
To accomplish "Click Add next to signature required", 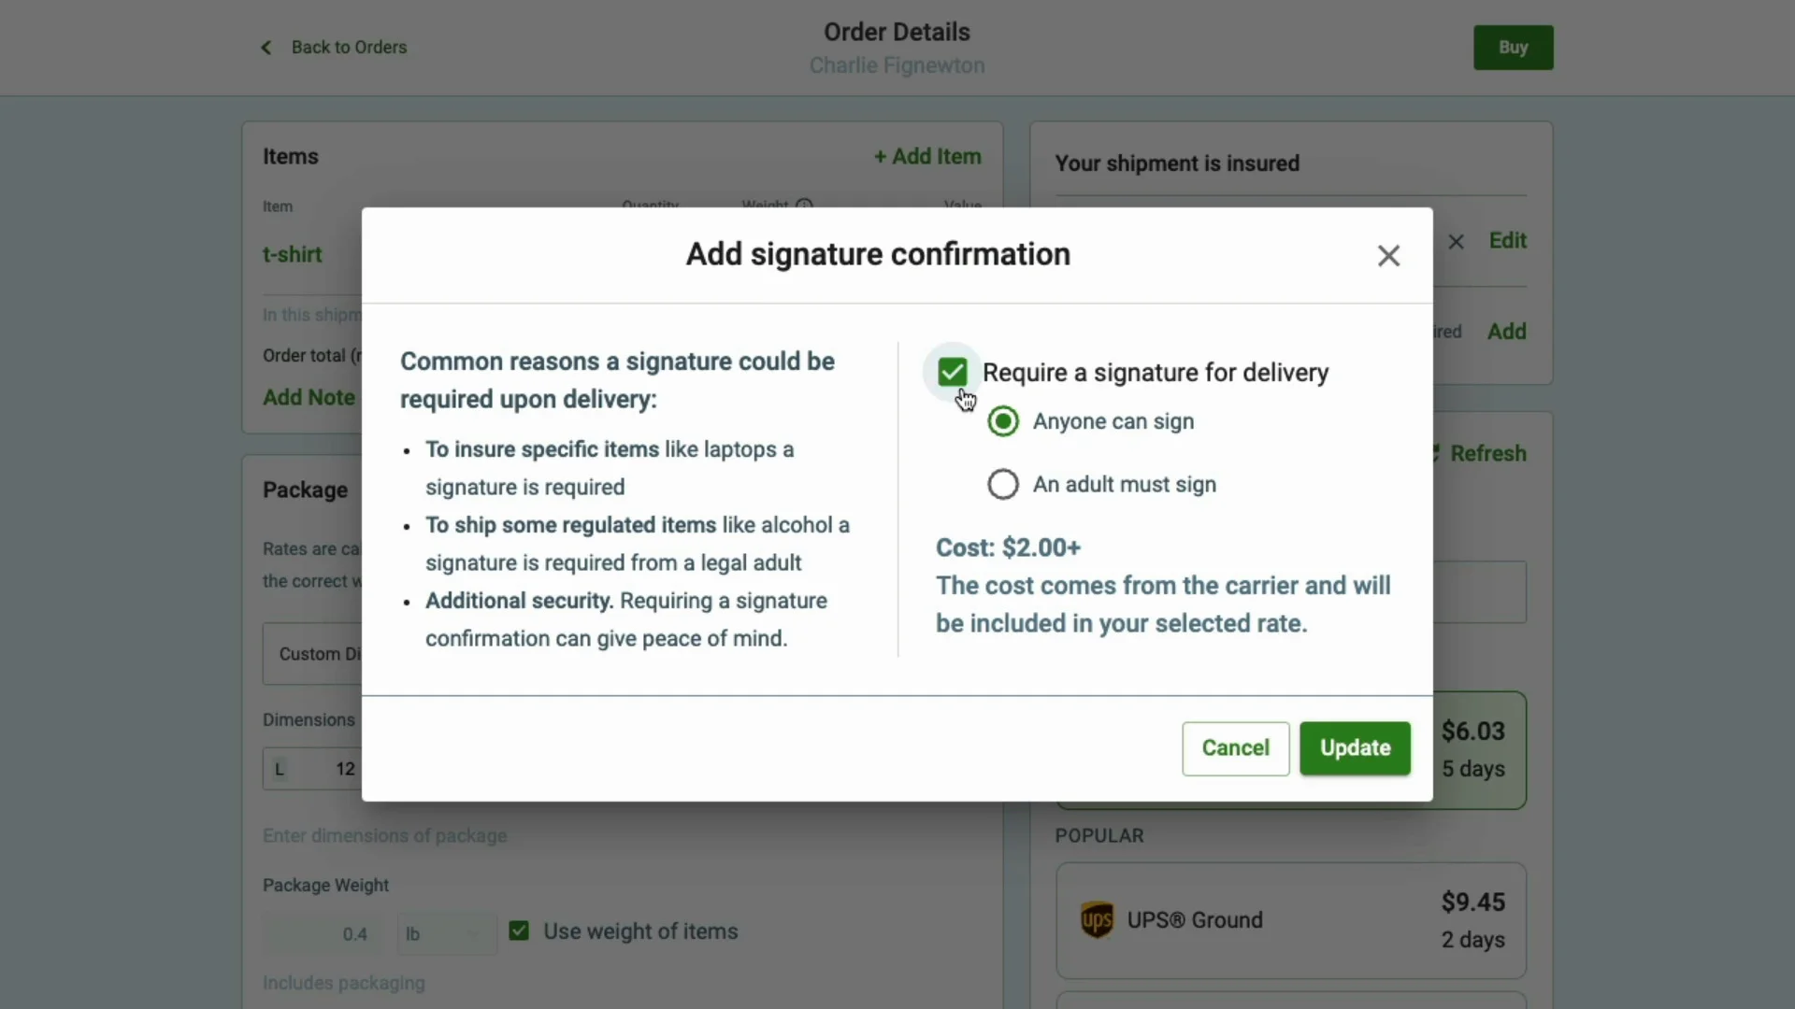I will pyautogui.click(x=1506, y=332).
